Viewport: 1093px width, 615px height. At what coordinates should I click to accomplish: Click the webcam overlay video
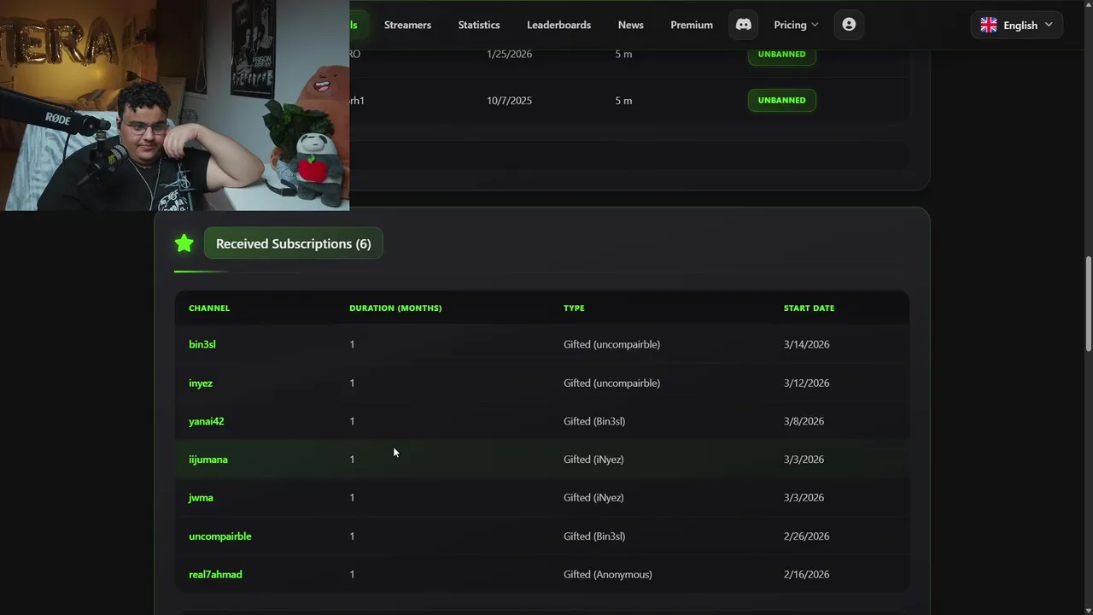click(174, 105)
